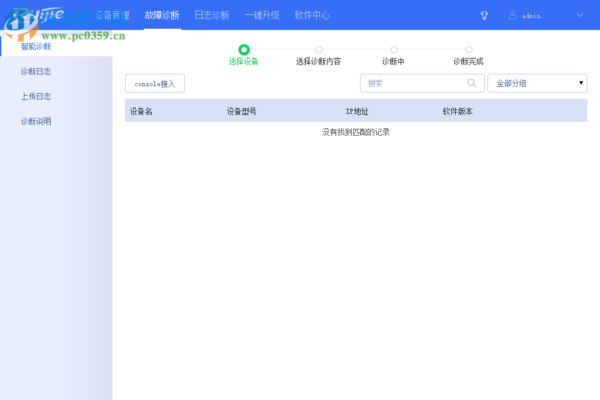Screen dimensions: 600x400
Task: Click the Ruijie logo
Action: [37, 15]
